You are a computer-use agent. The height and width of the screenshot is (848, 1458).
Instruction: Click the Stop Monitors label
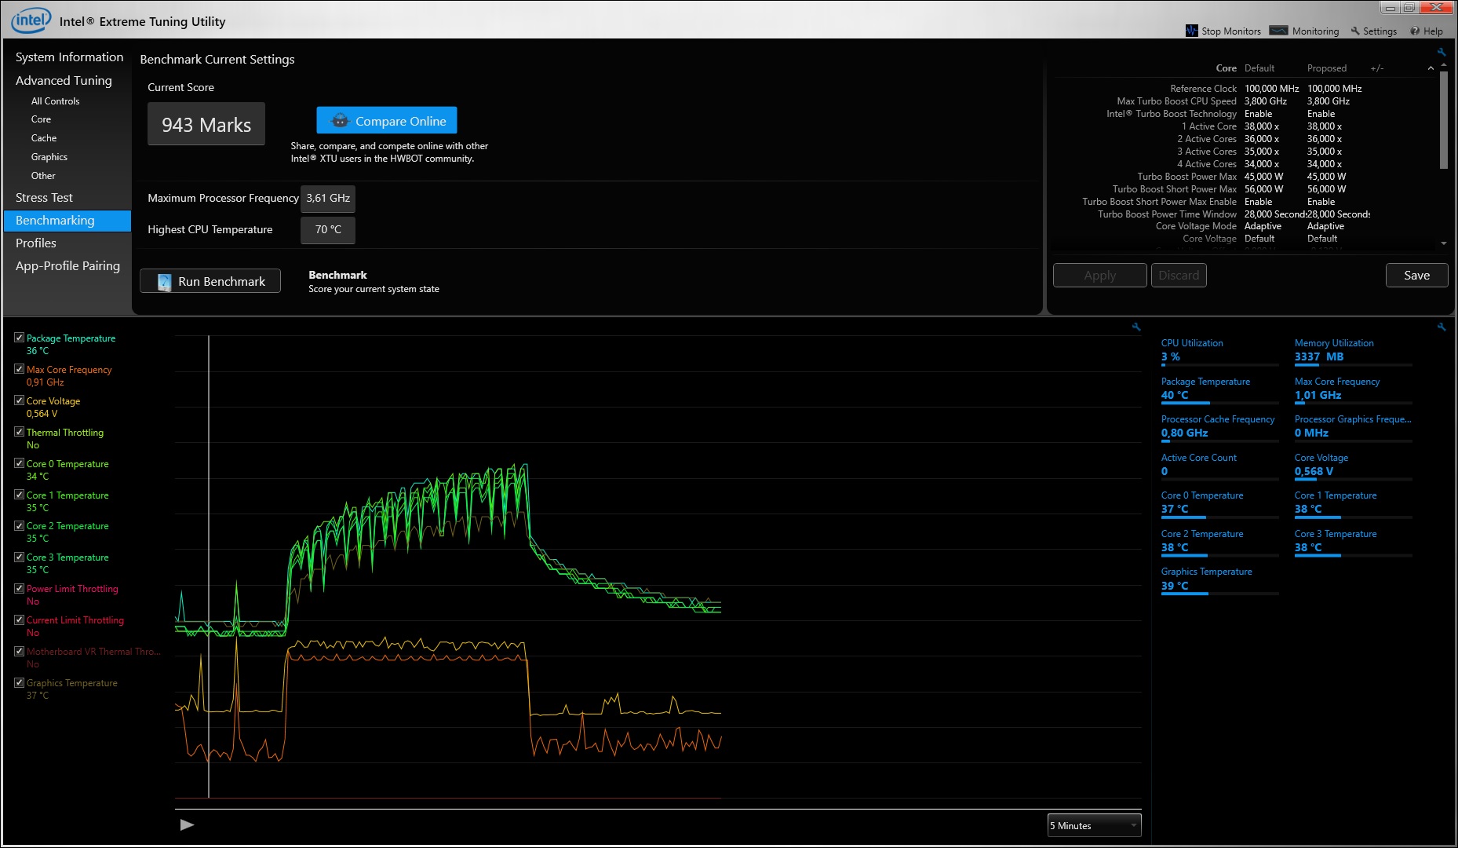[x=1231, y=31]
